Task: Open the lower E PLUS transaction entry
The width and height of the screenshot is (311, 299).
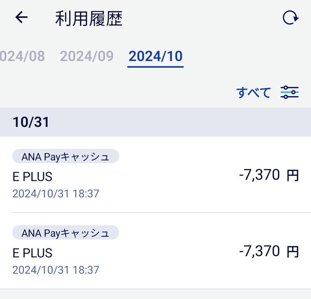Action: click(33, 253)
